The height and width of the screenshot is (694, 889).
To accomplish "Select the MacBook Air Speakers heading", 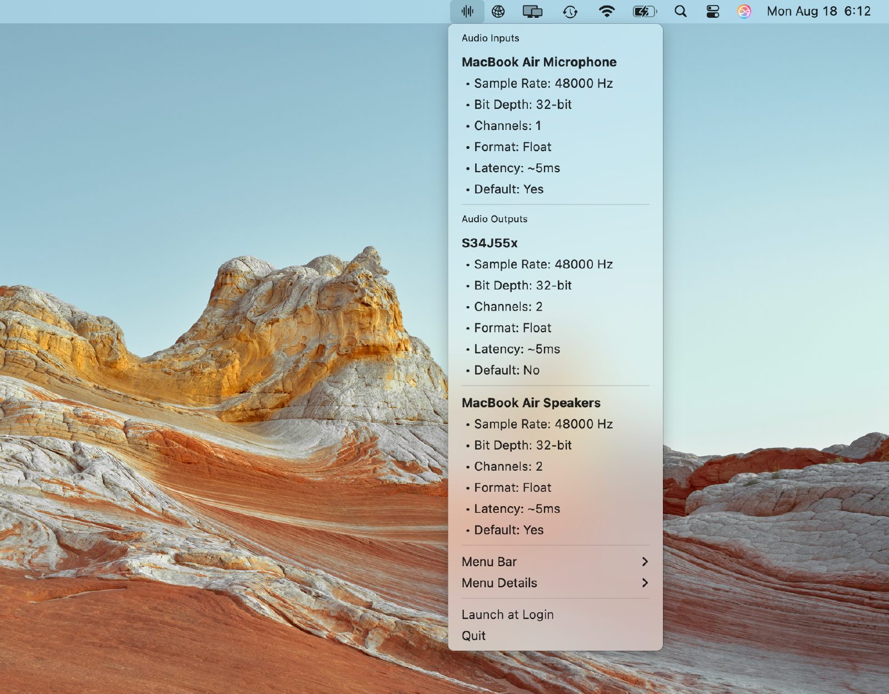I will [x=531, y=403].
